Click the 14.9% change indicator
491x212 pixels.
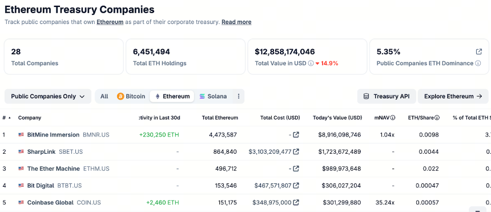(327, 63)
